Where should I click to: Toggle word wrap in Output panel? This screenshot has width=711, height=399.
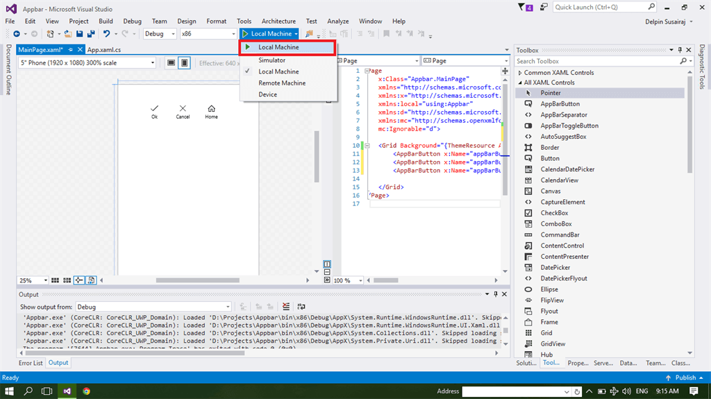[x=301, y=307]
